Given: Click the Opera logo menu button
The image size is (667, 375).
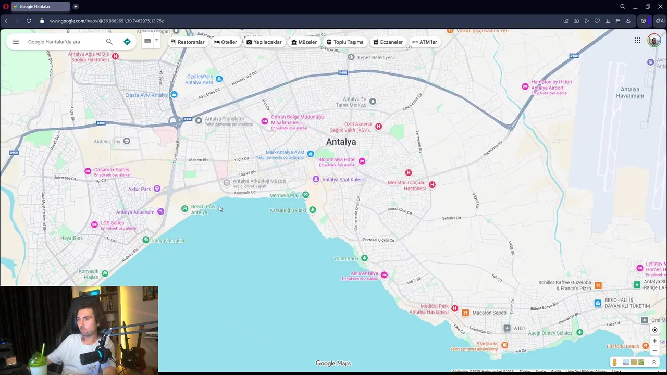Looking at the screenshot, I should coord(6,7).
